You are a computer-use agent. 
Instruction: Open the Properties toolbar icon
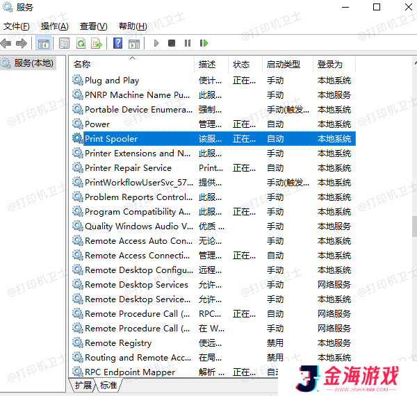[64, 43]
